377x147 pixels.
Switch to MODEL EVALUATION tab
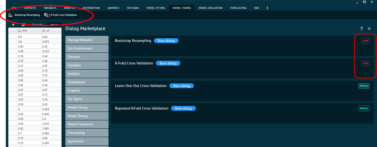210,8
